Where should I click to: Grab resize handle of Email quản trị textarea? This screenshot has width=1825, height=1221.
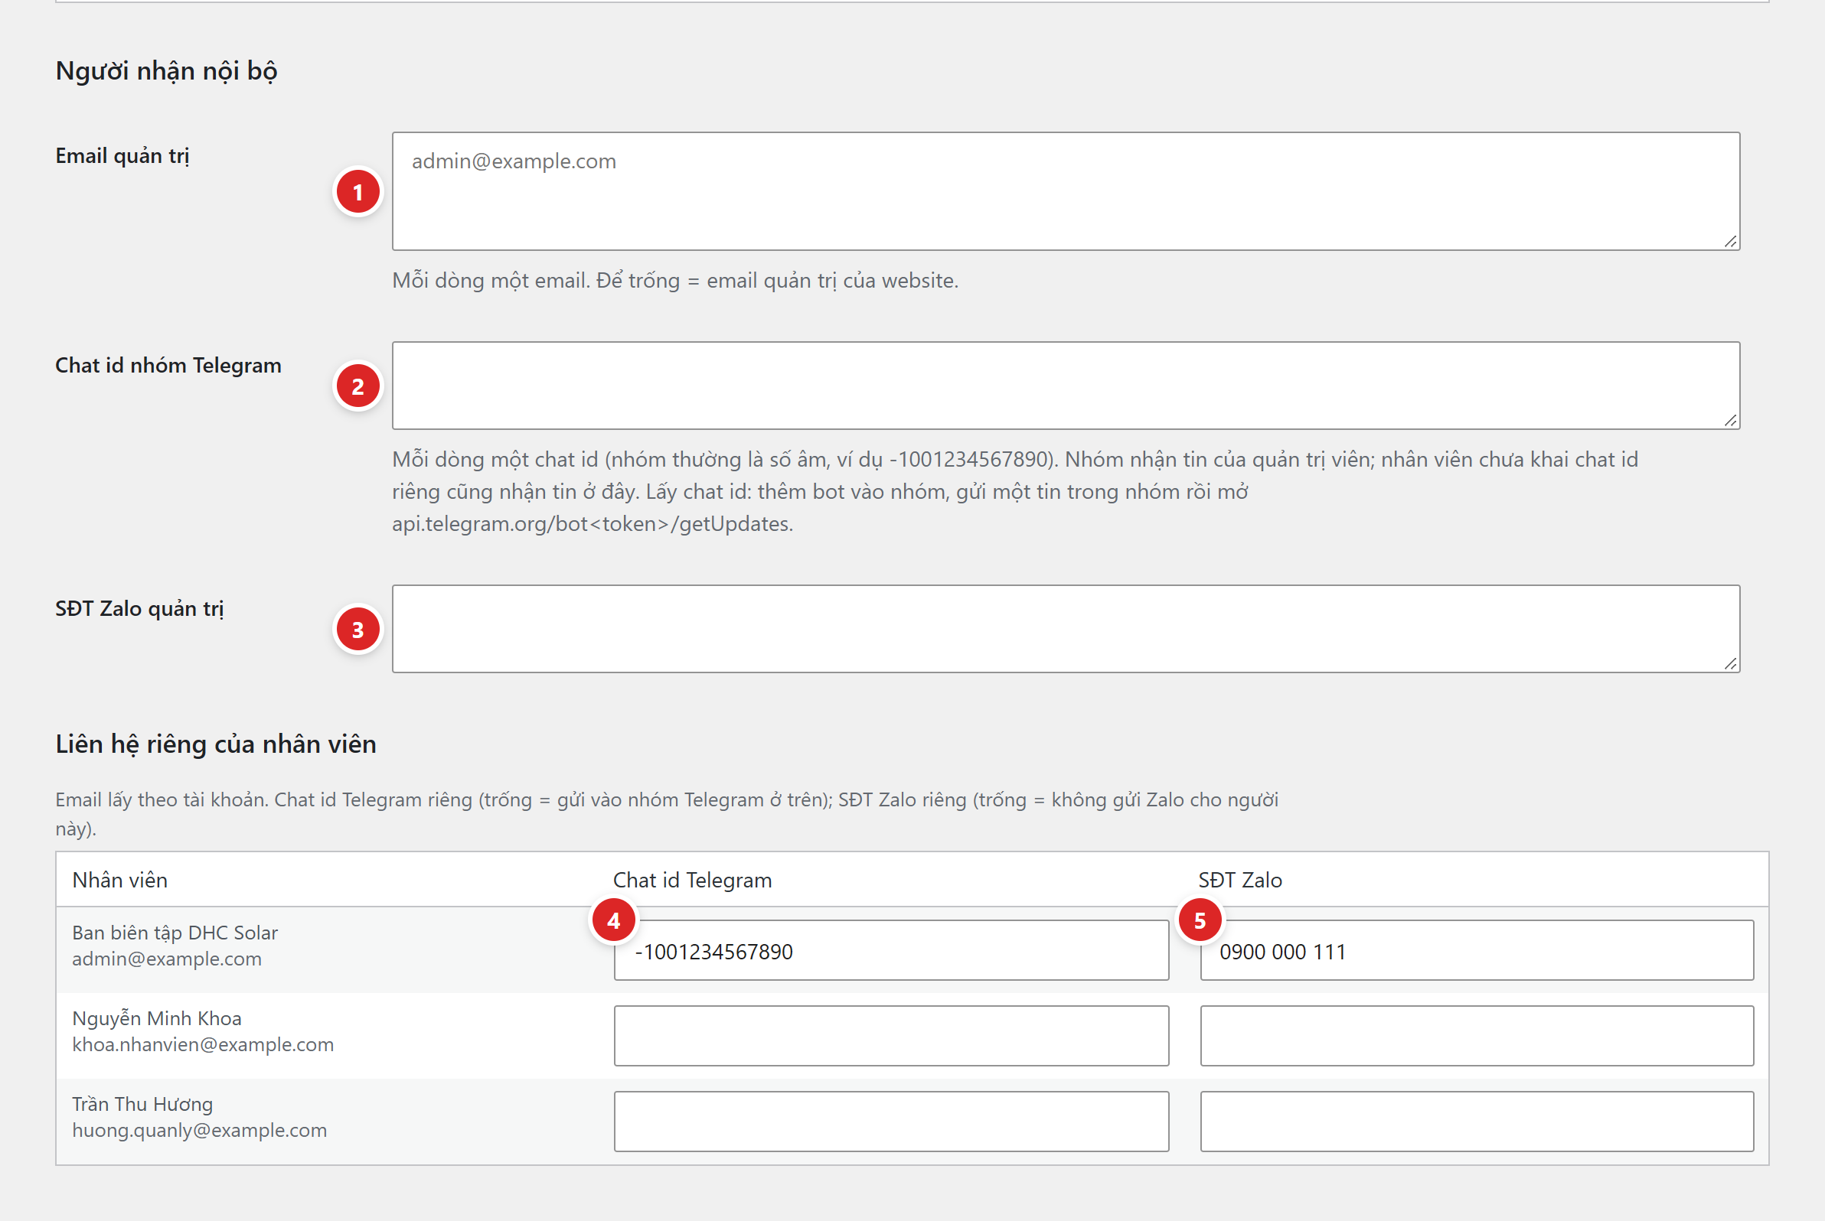tap(1731, 242)
